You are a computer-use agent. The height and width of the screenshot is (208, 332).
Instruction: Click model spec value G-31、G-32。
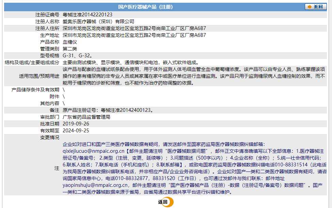[78, 56]
